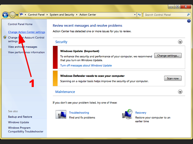Open the blue Help question mark icon

coord(189,21)
